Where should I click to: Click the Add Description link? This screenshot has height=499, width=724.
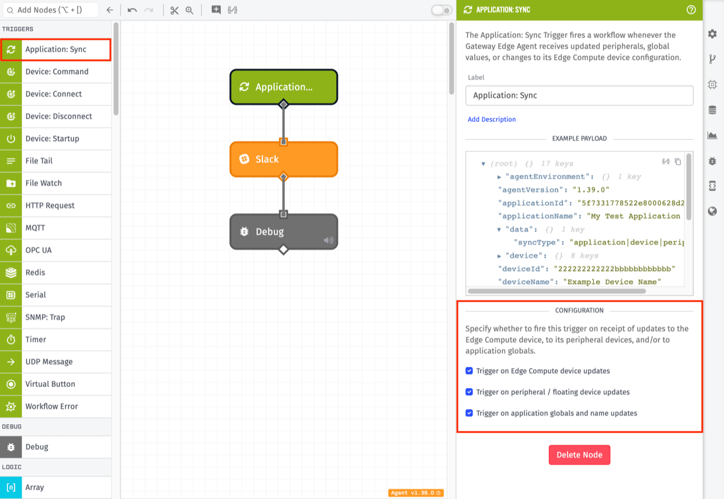pyautogui.click(x=492, y=119)
